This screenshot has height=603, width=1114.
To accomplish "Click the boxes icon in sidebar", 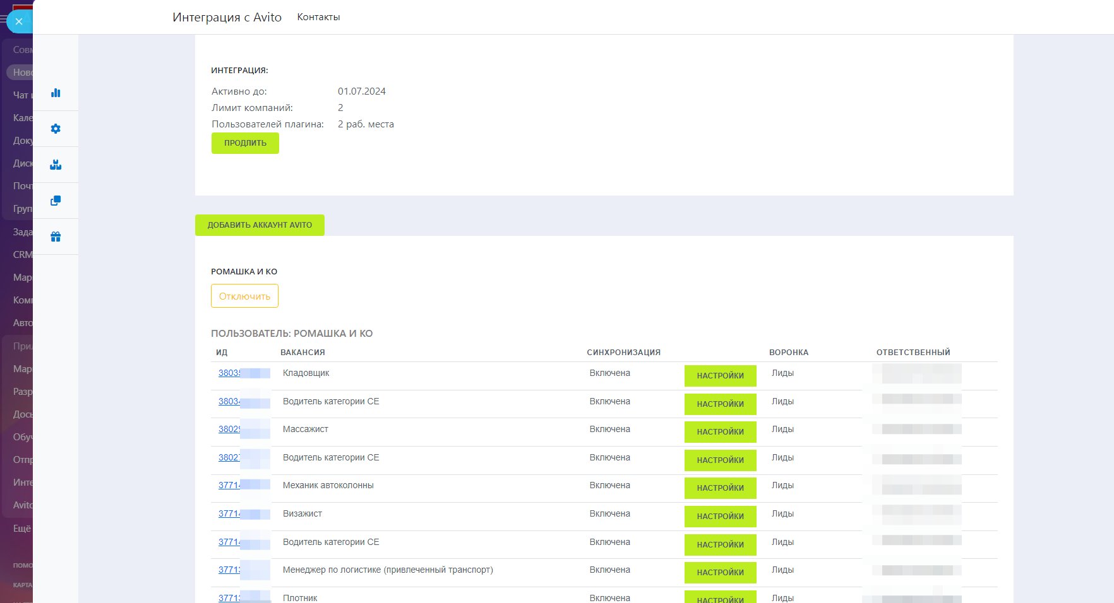I will pos(56,165).
